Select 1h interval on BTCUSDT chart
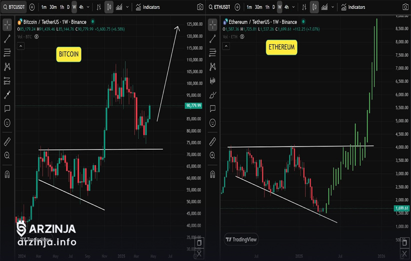This screenshot has height=261, width=411. point(62,7)
